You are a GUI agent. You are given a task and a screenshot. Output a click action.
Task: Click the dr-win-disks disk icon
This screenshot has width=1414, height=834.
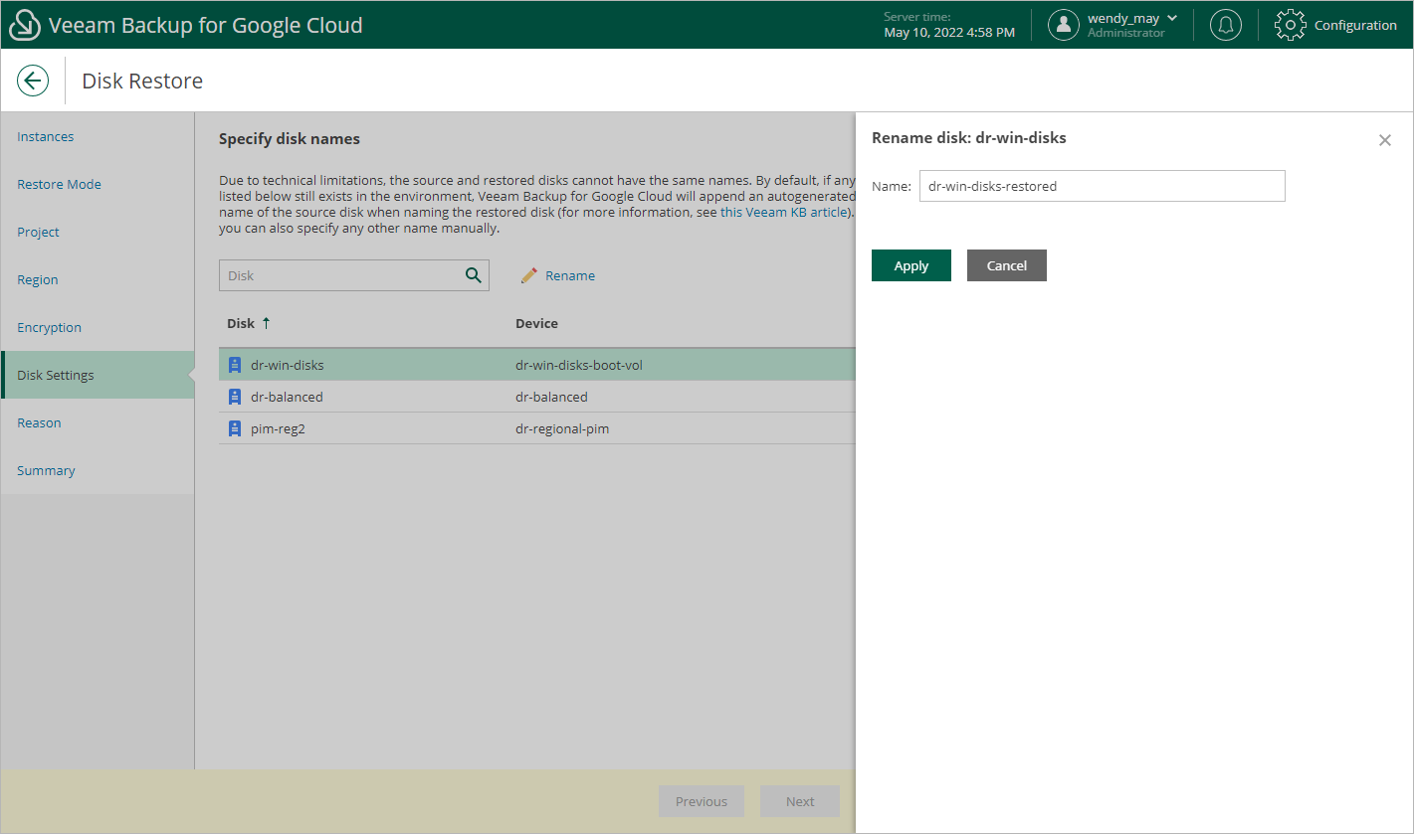(x=235, y=365)
